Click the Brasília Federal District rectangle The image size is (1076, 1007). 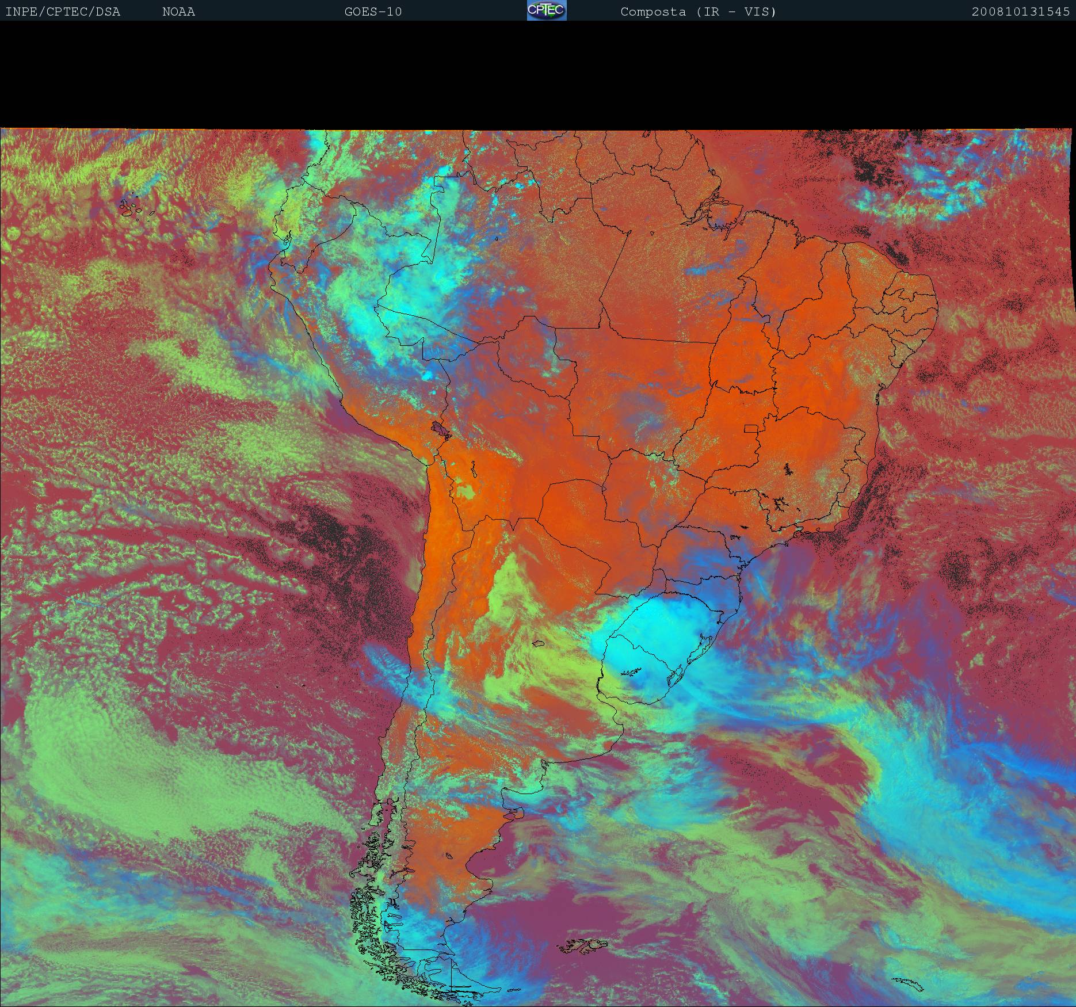751,429
